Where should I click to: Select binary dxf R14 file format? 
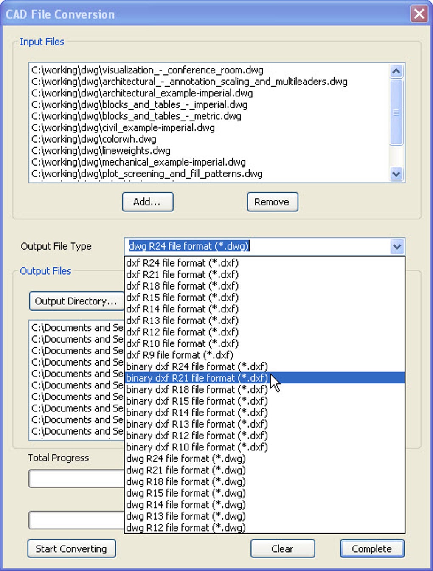pyautogui.click(x=265, y=412)
